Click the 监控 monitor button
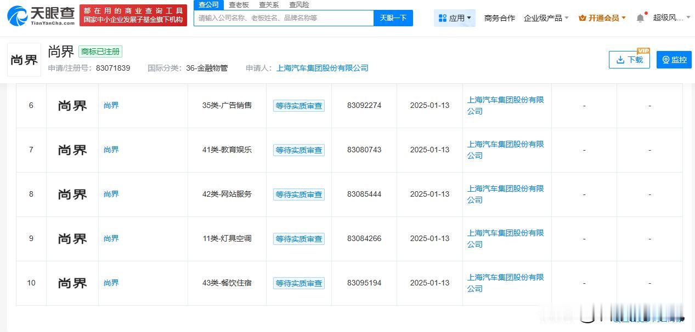Screen dimensions: 695x332 tap(674, 60)
